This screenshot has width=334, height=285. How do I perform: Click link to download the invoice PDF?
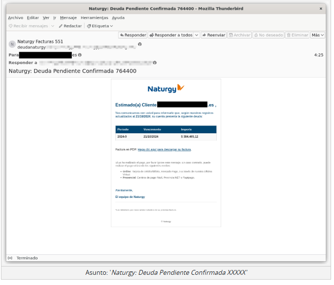pos(165,150)
